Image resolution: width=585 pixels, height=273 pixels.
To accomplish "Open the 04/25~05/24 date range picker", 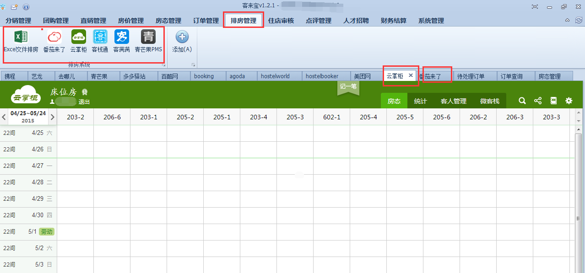I will click(28, 117).
